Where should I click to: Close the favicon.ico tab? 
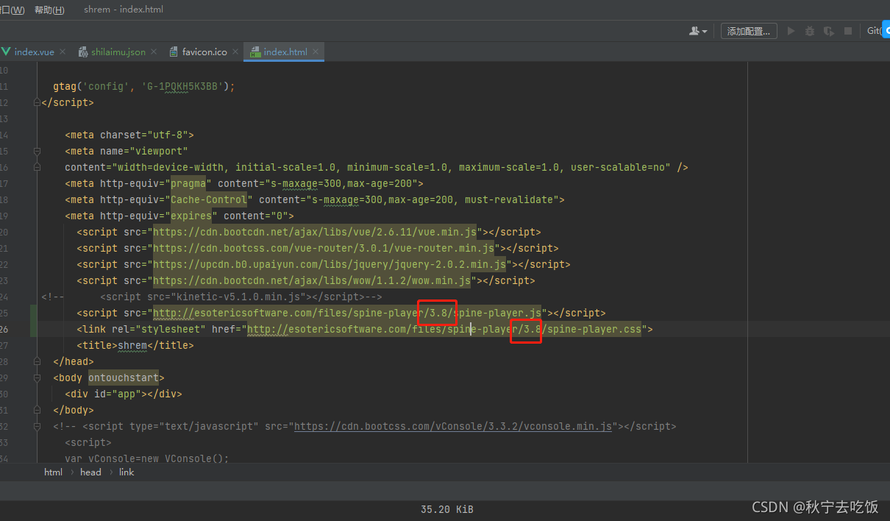(235, 52)
